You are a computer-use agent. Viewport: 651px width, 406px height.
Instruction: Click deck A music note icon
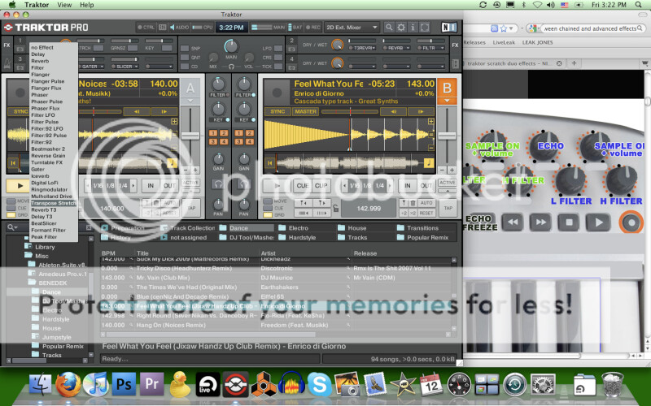172,163
